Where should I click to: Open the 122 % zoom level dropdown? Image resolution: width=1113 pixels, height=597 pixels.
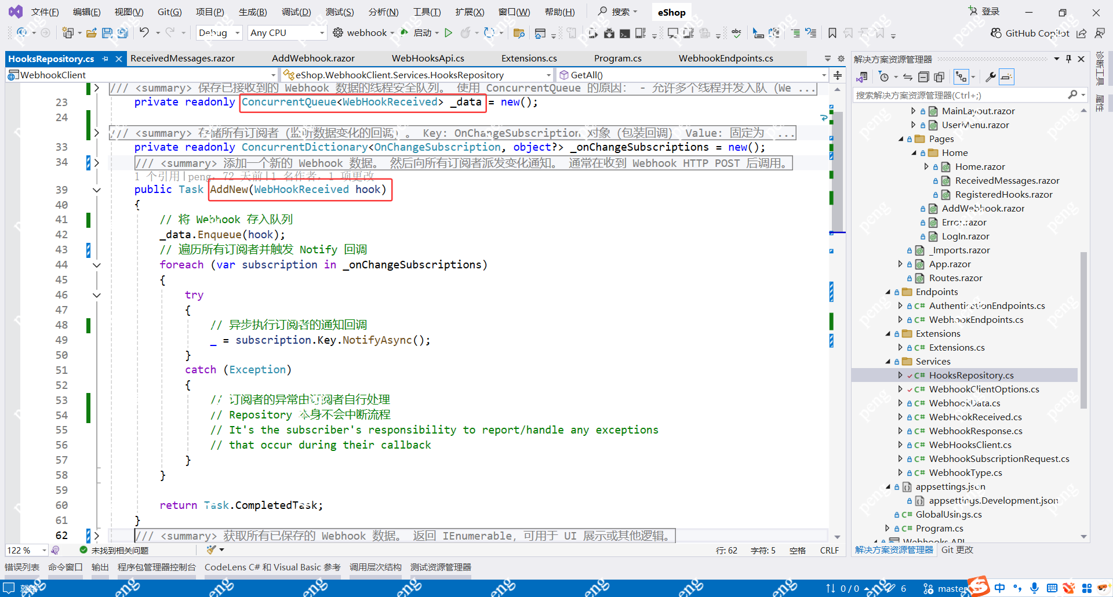point(27,550)
